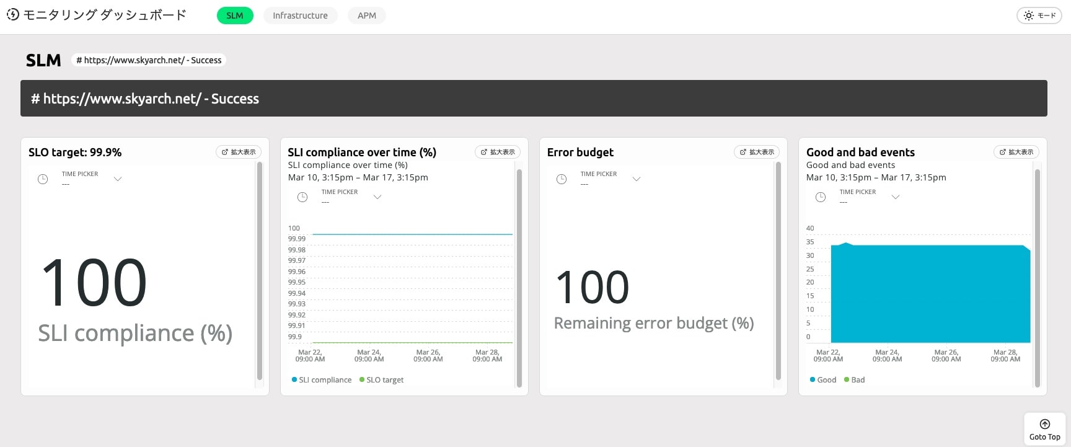Toggle the Good legend series
This screenshot has height=447, width=1071.
click(x=823, y=380)
